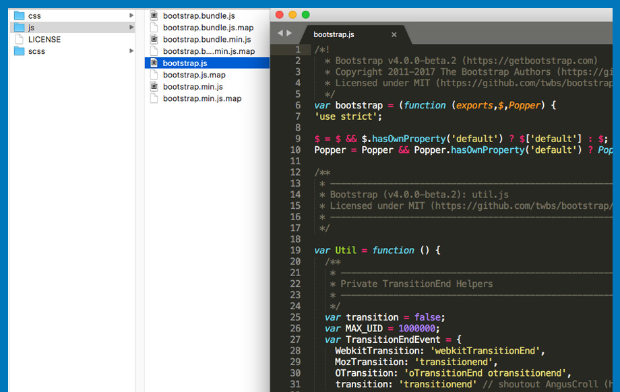Click the 'use strict'; statement
This screenshot has width=620, height=392.
pos(348,117)
